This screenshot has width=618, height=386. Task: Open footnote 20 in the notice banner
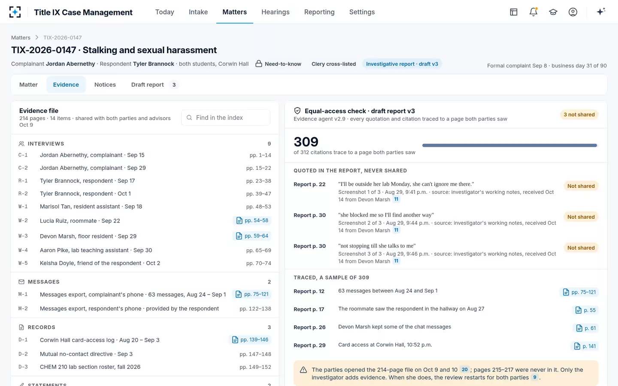point(465,370)
